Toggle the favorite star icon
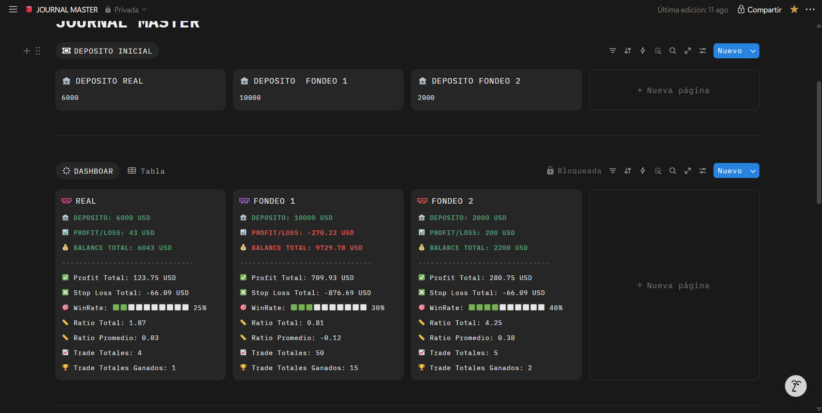Image resolution: width=822 pixels, height=413 pixels. pyautogui.click(x=794, y=9)
